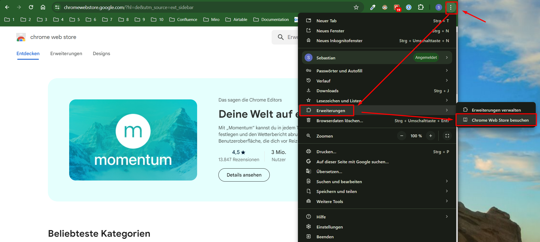Click the Details ansehen button
Screen dimensions: 540x242
tap(244, 175)
